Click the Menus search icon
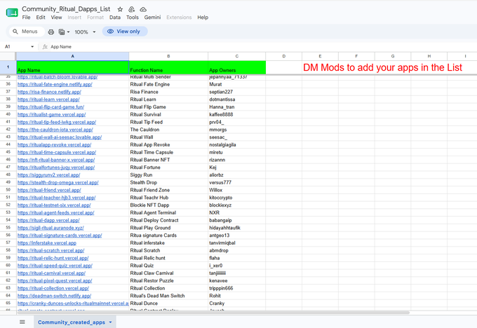This screenshot has height=328, width=477. click(x=15, y=32)
